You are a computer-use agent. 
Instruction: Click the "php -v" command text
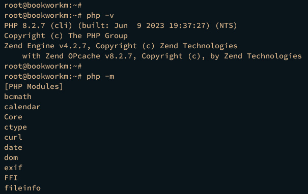100,16
